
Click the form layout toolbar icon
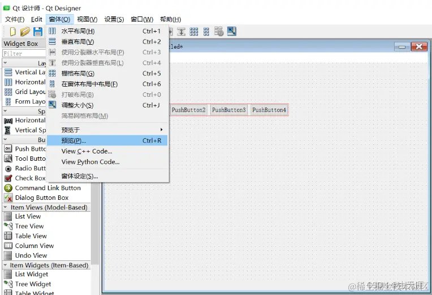coord(206,32)
